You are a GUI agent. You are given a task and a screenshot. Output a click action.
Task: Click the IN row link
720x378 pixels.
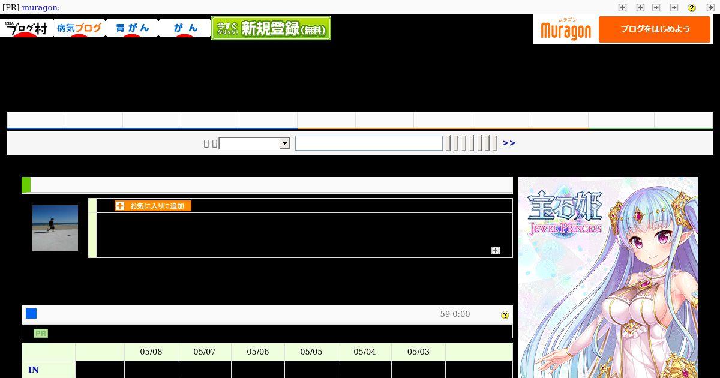pos(34,370)
